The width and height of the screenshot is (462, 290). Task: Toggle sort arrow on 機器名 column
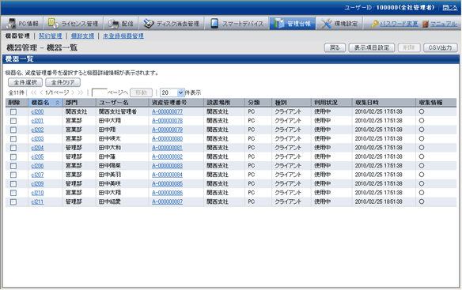click(x=58, y=103)
